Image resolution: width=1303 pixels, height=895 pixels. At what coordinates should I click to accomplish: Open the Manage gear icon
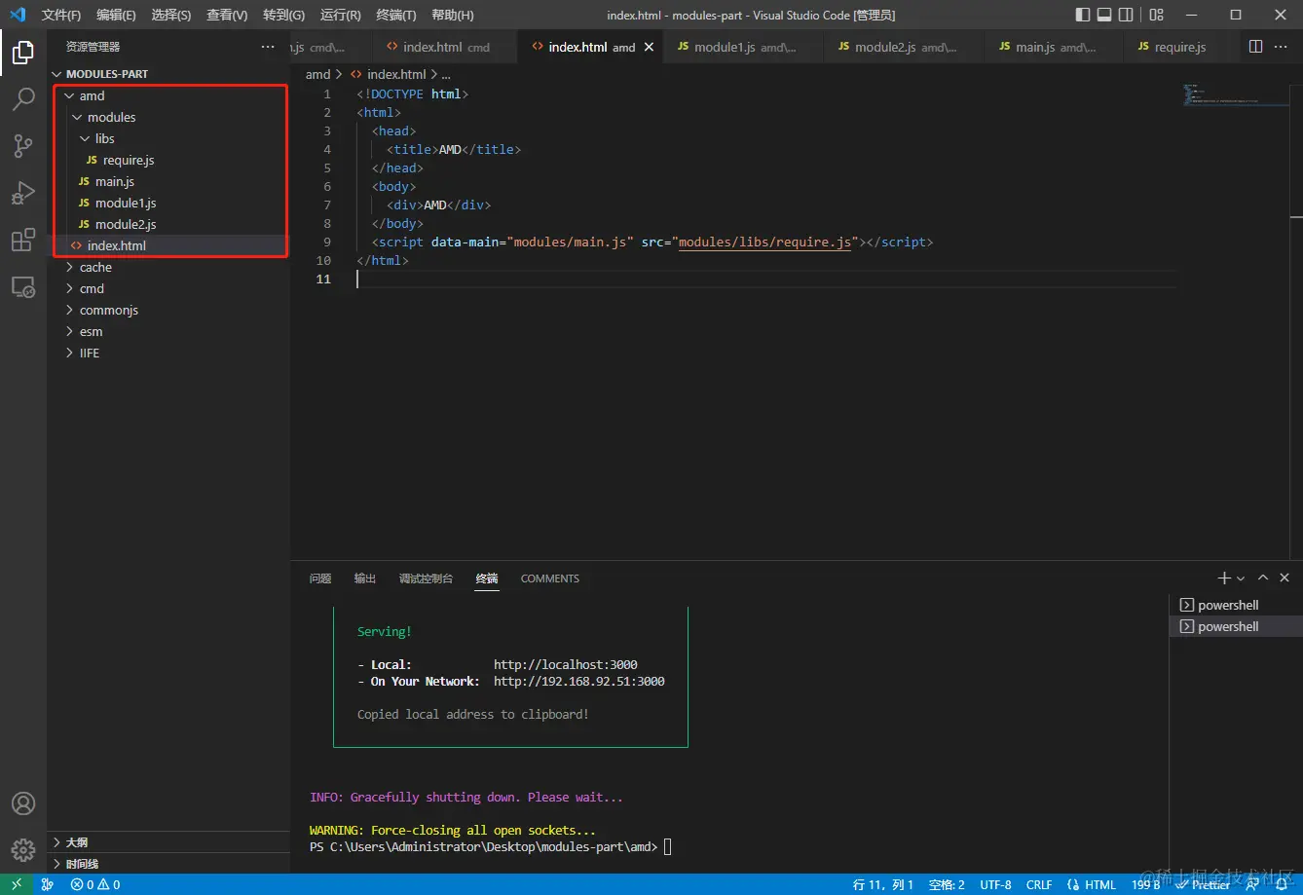pos(23,849)
